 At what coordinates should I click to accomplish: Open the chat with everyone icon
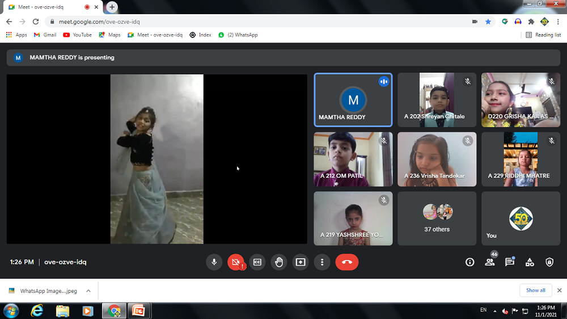click(509, 262)
